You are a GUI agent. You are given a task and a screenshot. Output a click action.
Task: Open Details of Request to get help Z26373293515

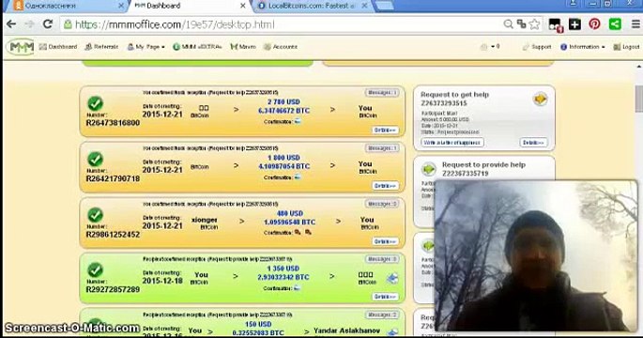[x=533, y=143]
